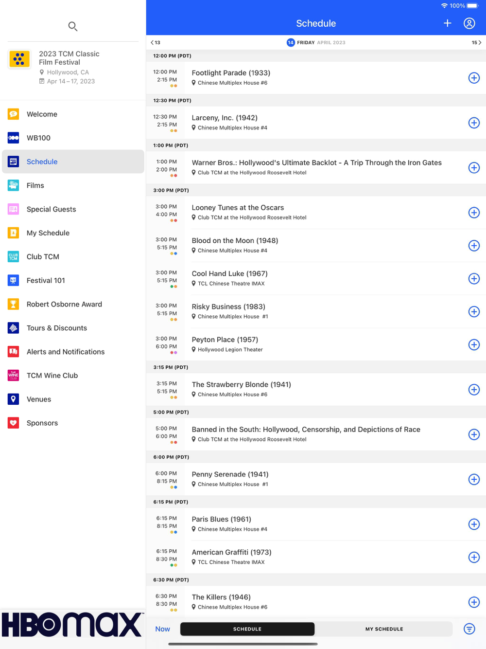The width and height of the screenshot is (486, 649).
Task: Click the Venues map pin icon
Action: pos(14,399)
